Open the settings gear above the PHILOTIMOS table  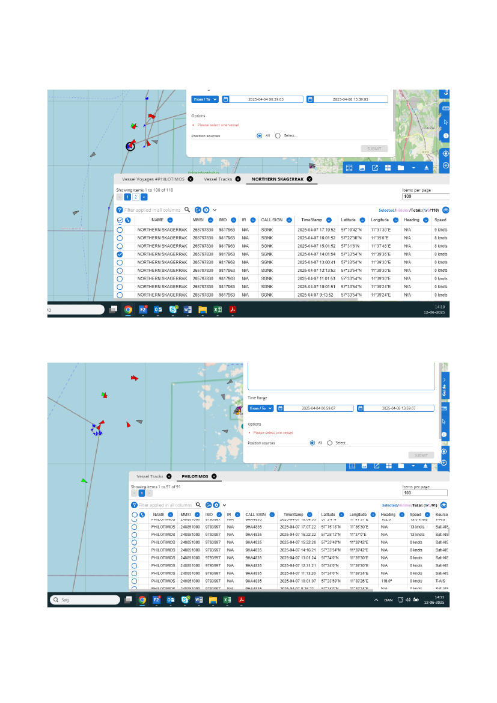216,505
